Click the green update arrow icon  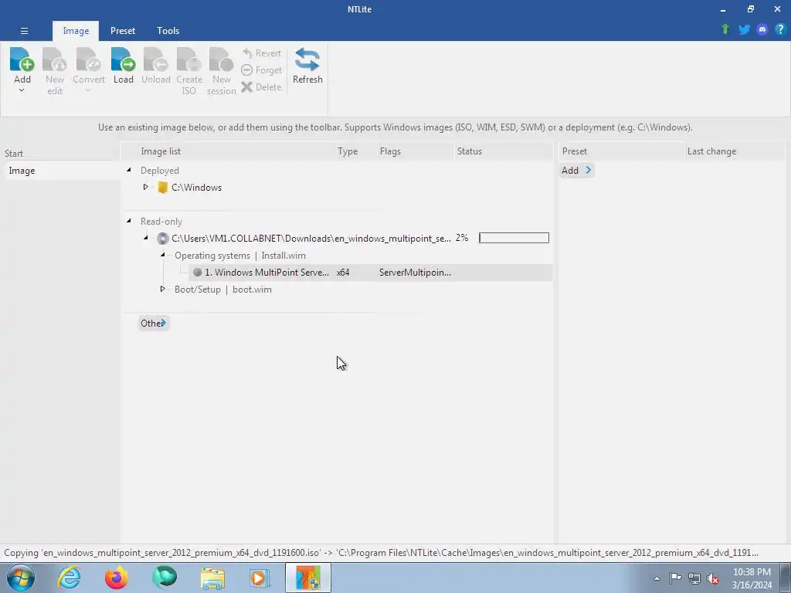click(x=725, y=29)
